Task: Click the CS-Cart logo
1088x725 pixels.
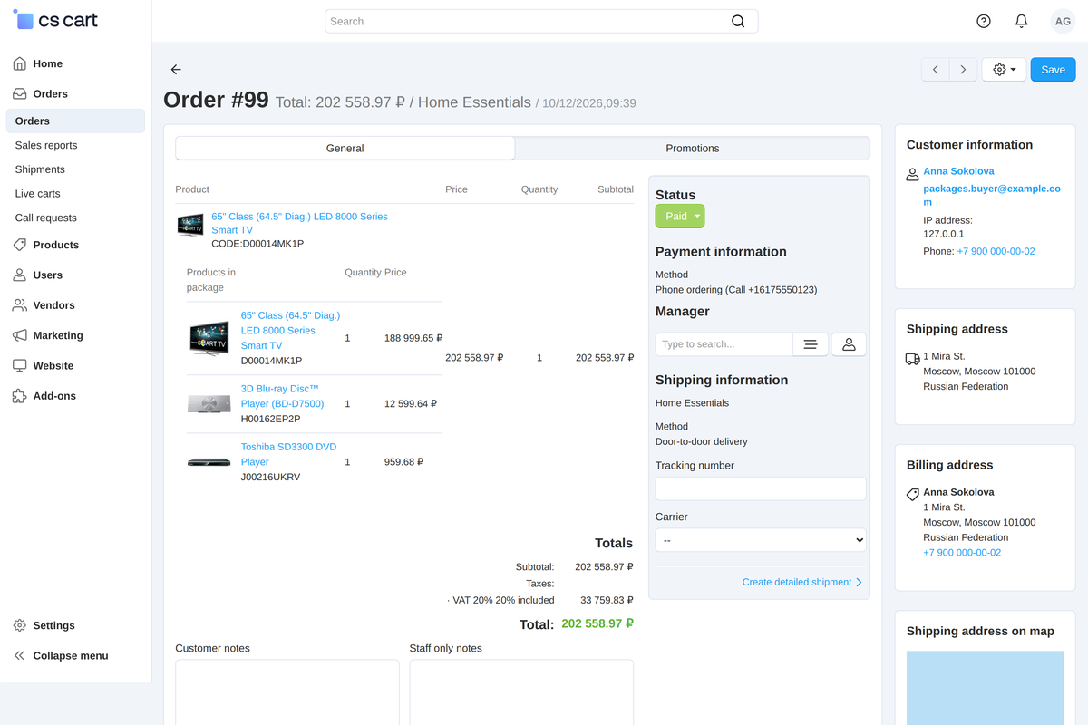Action: [x=56, y=20]
